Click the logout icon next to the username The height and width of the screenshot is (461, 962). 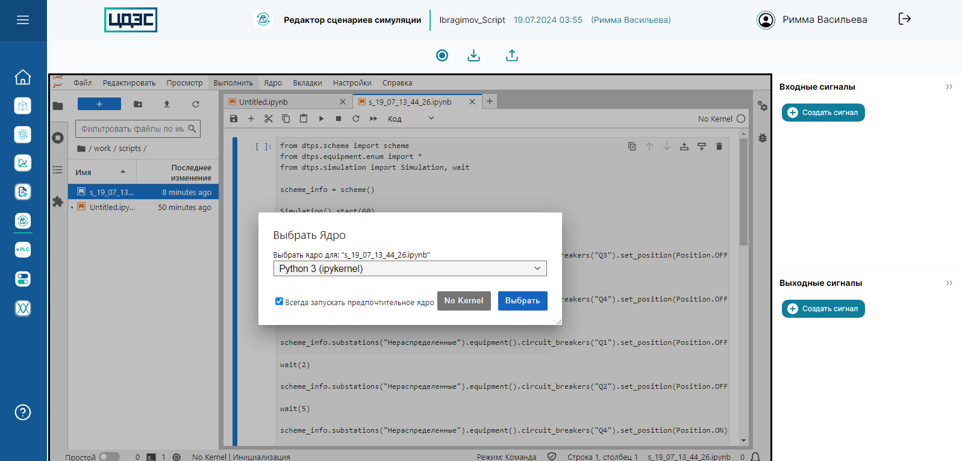pyautogui.click(x=904, y=19)
